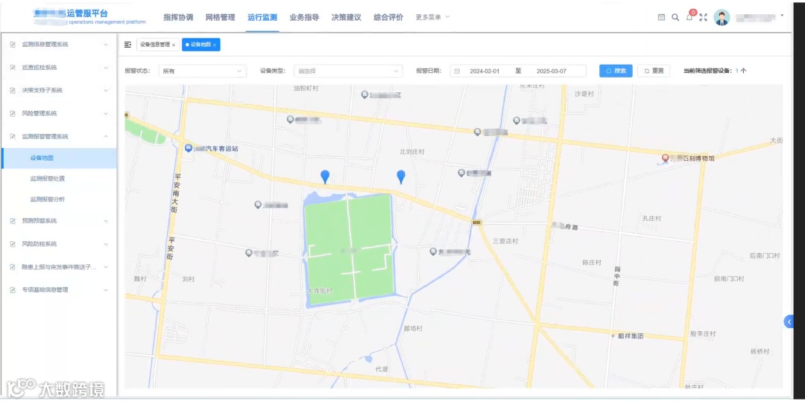Click the 风险防控系统 menu icon
The height and width of the screenshot is (404, 805).
(13, 244)
